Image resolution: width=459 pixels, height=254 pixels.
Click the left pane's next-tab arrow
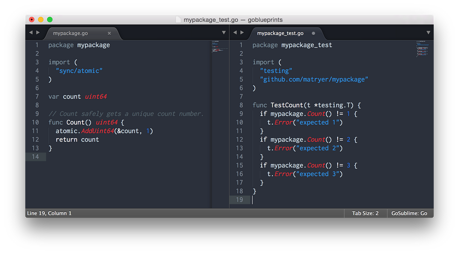(38, 32)
